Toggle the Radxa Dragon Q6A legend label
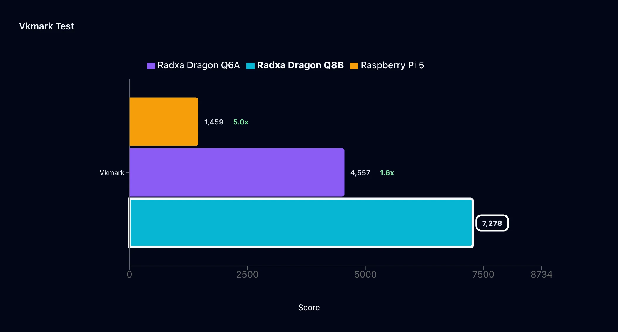This screenshot has width=618, height=332. (199, 65)
